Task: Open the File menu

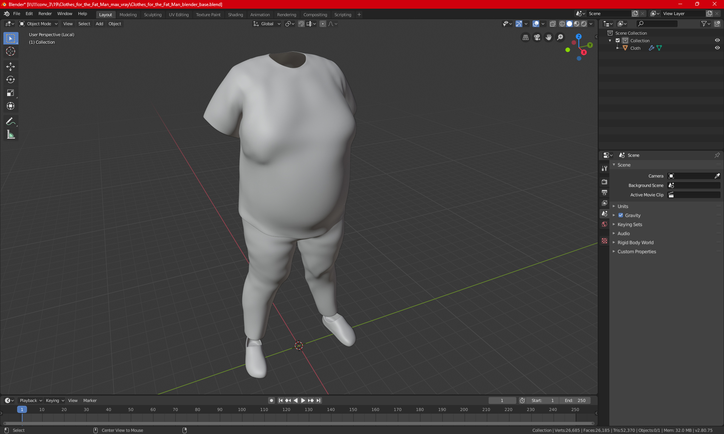Action: (17, 14)
